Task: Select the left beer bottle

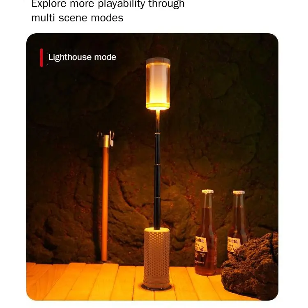Action: (x=206, y=232)
